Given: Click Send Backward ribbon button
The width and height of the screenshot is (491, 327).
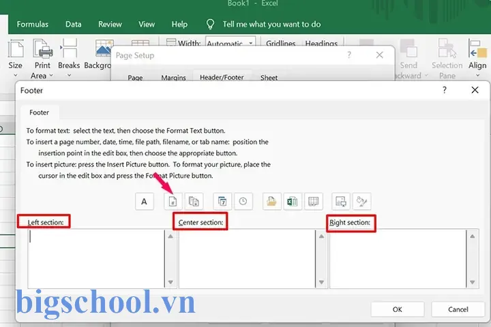Looking at the screenshot, I should (409, 59).
